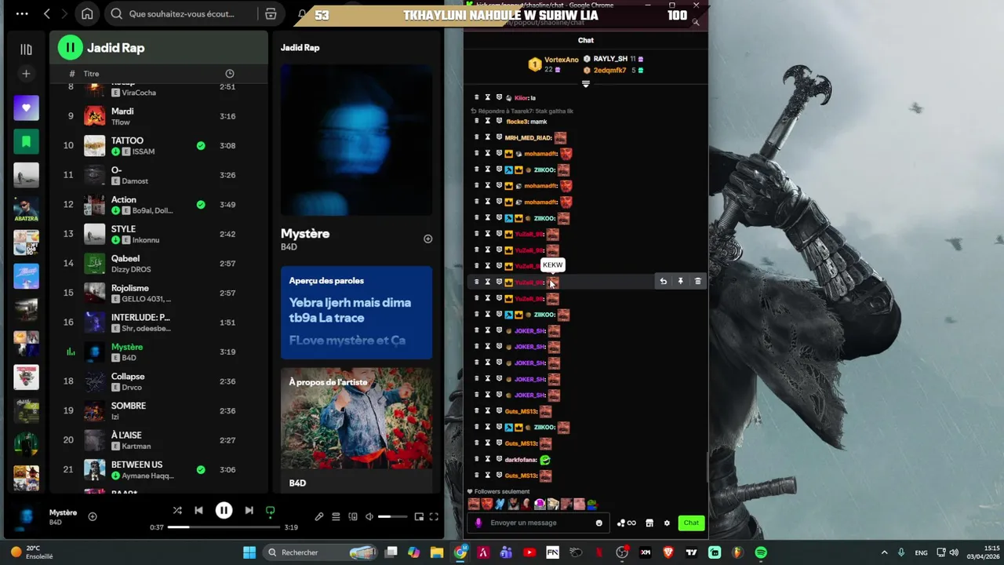Image resolution: width=1004 pixels, height=565 pixels.
Task: Add current song with bottom bar plus icon
Action: pyautogui.click(x=93, y=516)
